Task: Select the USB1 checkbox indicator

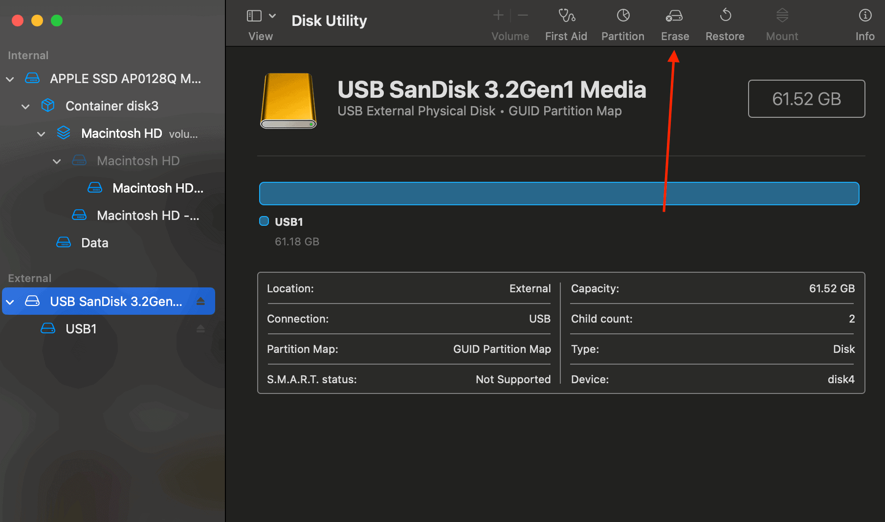Action: click(x=264, y=221)
